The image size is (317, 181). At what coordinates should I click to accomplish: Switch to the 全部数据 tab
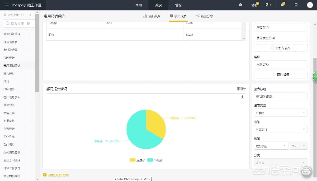point(152,16)
